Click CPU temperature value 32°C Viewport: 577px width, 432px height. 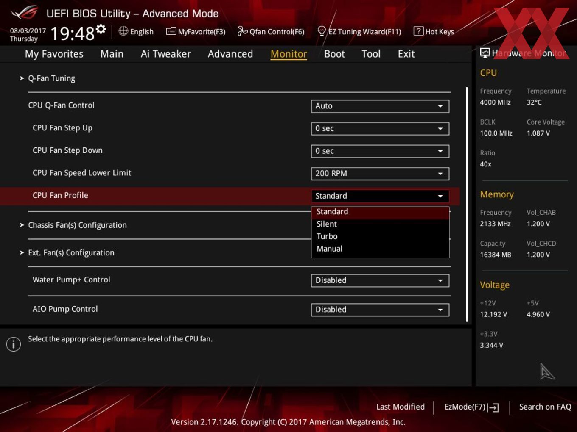pyautogui.click(x=534, y=102)
